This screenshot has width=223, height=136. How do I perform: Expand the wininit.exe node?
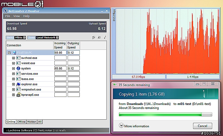(x=13, y=63)
